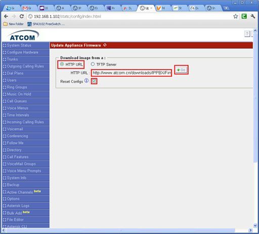The width and height of the screenshot is (259, 234).
Task: Toggle the Reset Configs checkbox
Action: pos(94,81)
